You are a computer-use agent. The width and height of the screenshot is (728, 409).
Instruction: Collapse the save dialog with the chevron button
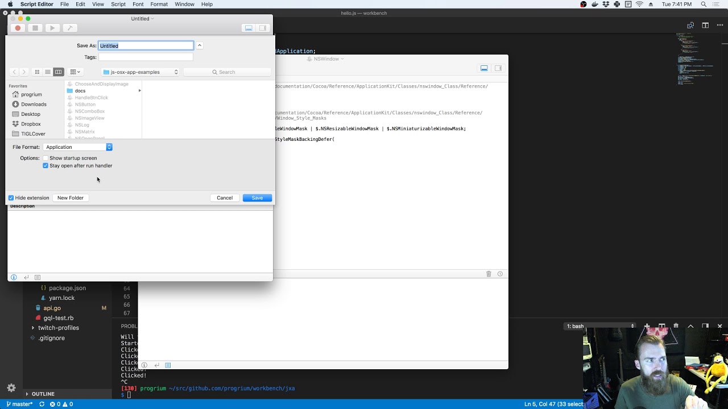tap(200, 45)
